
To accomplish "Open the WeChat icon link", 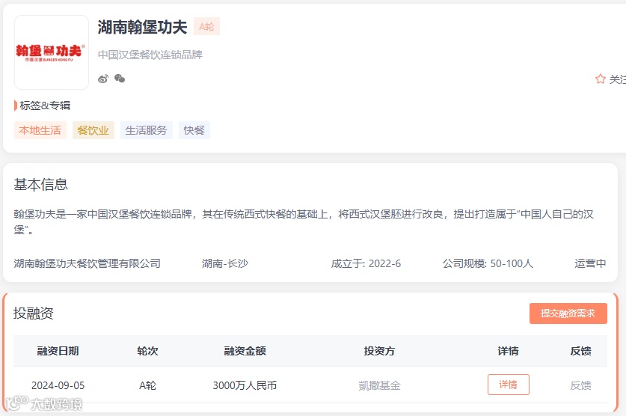I will (120, 79).
